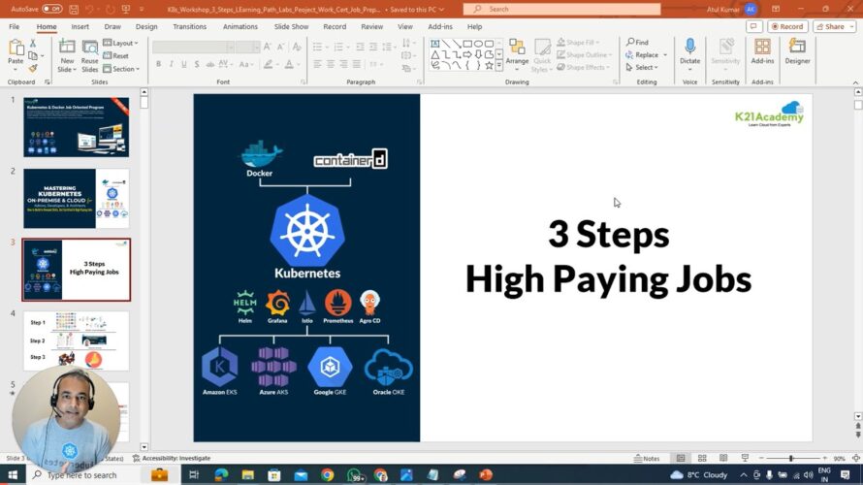Center align text
The width and height of the screenshot is (863, 485).
pos(331,64)
